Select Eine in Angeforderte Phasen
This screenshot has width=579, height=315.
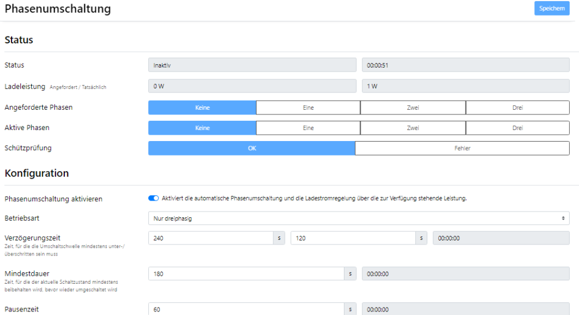click(308, 108)
